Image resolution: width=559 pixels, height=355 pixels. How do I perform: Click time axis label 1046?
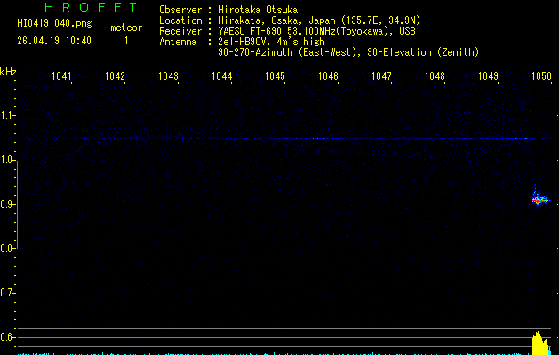tap(328, 75)
